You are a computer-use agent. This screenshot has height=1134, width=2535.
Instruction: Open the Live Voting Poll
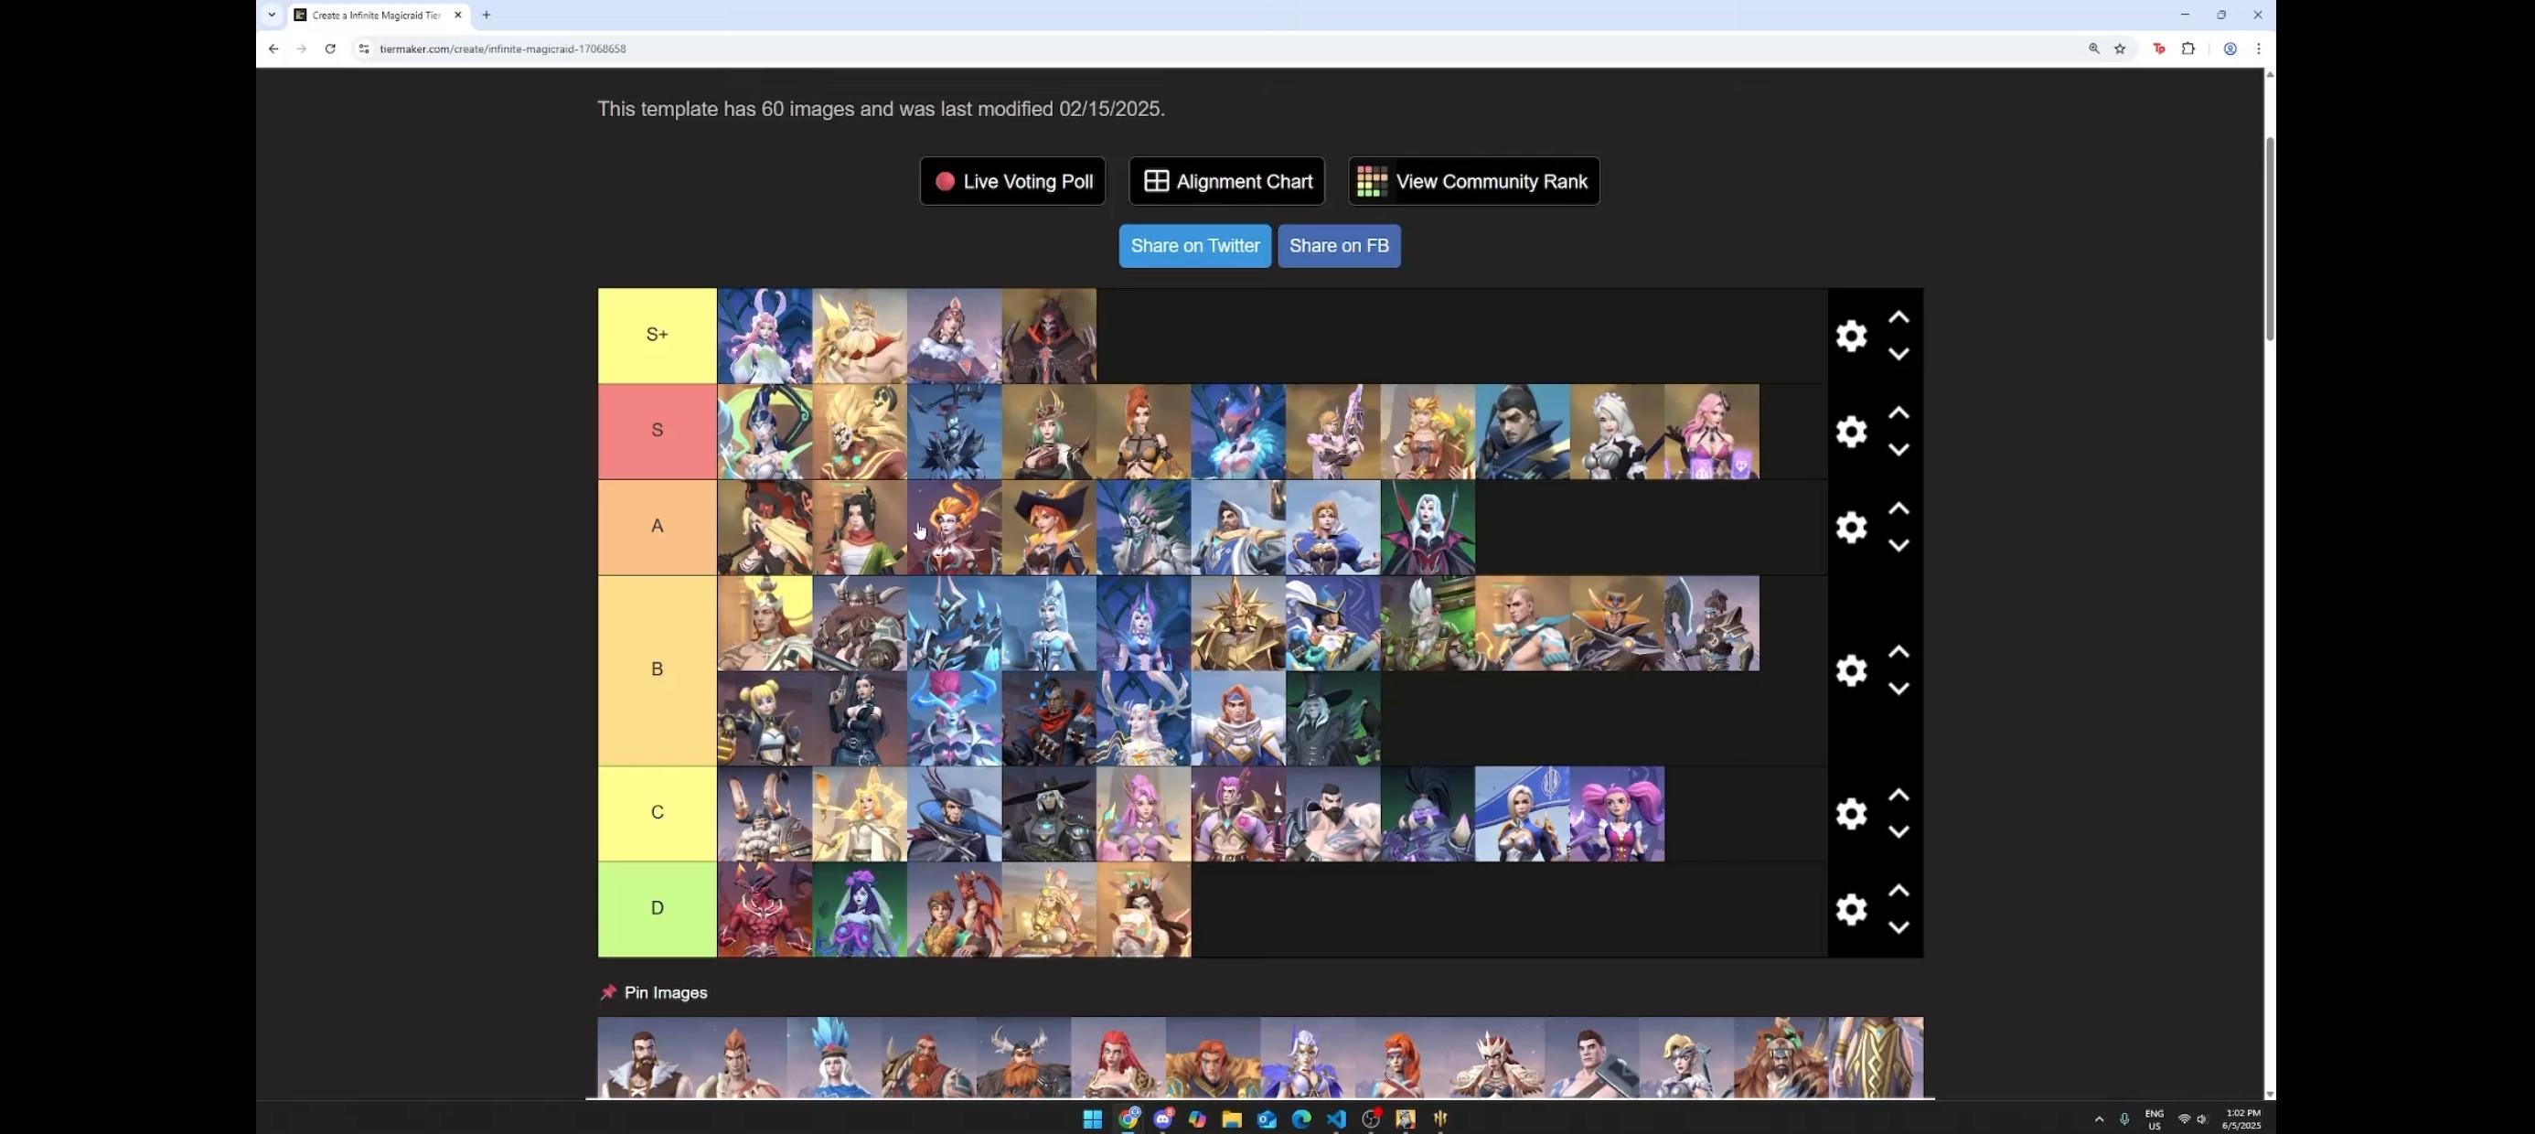point(1012,181)
